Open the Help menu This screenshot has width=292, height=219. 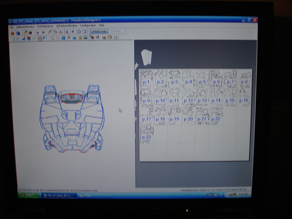[102, 25]
